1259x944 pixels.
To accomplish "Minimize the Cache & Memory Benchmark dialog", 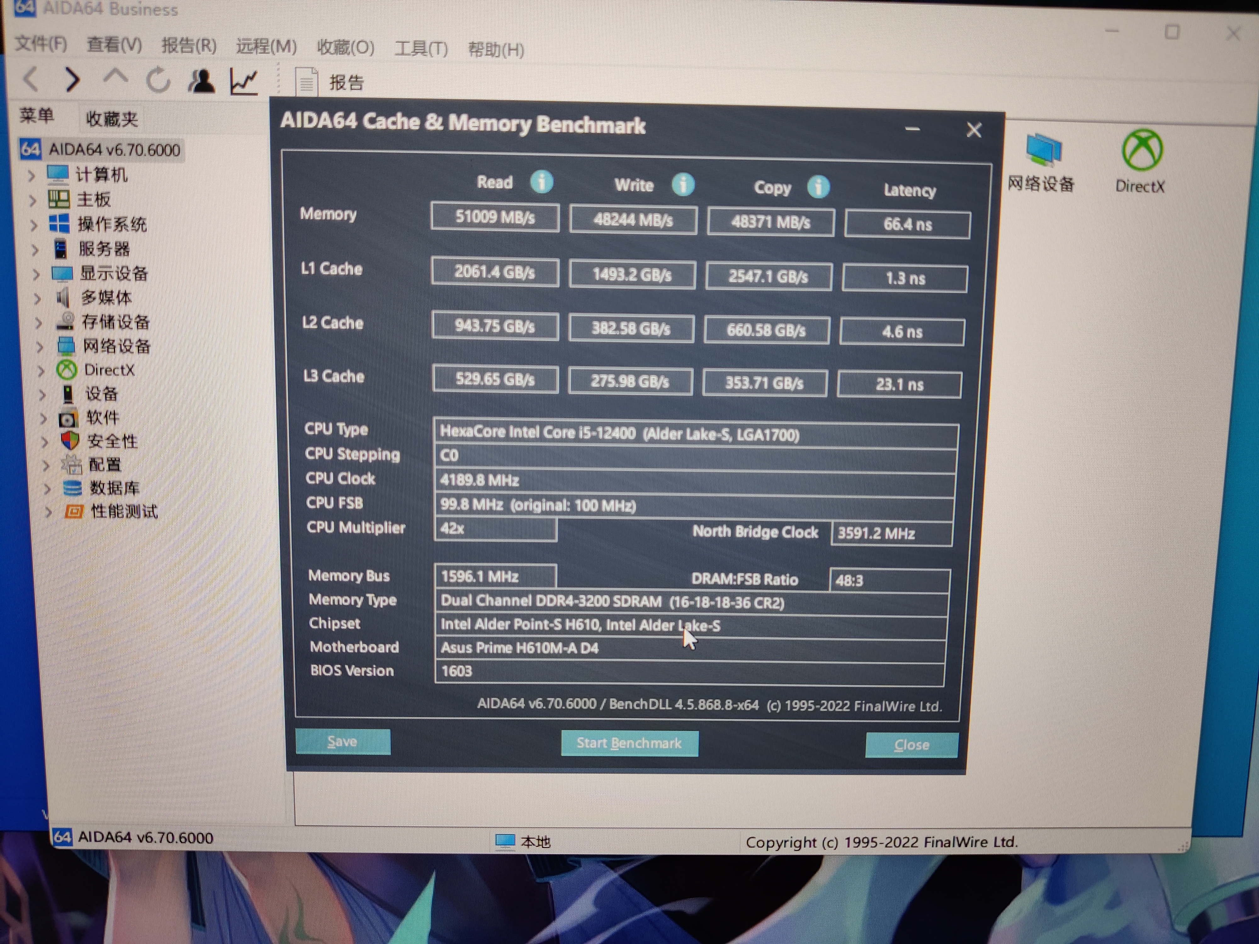I will click(x=912, y=129).
